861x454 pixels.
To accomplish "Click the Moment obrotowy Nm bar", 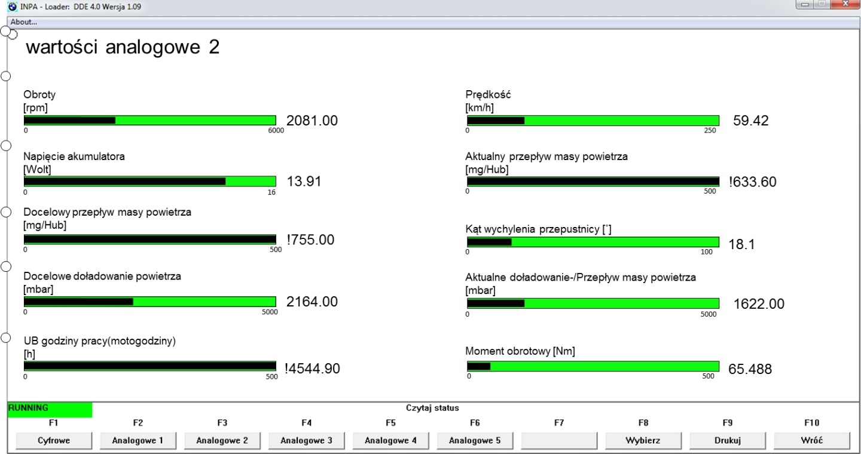I will click(x=593, y=366).
